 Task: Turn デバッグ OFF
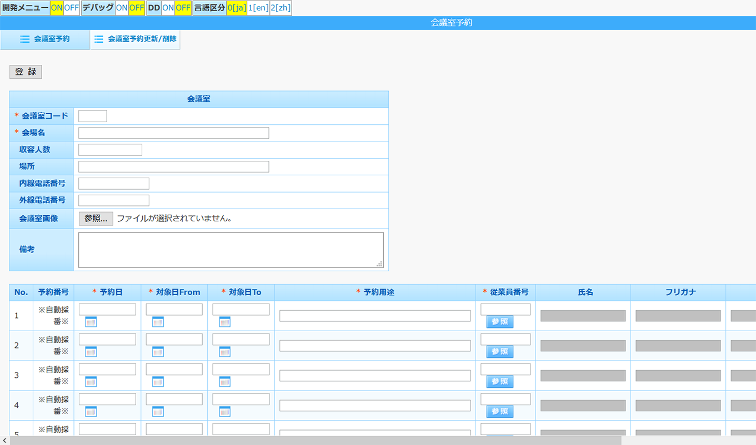[137, 8]
